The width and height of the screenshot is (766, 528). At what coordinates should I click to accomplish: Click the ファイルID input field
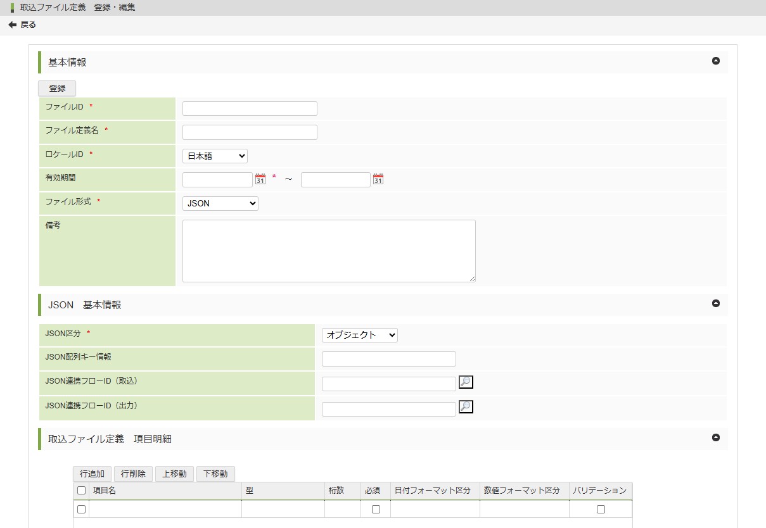pos(250,108)
